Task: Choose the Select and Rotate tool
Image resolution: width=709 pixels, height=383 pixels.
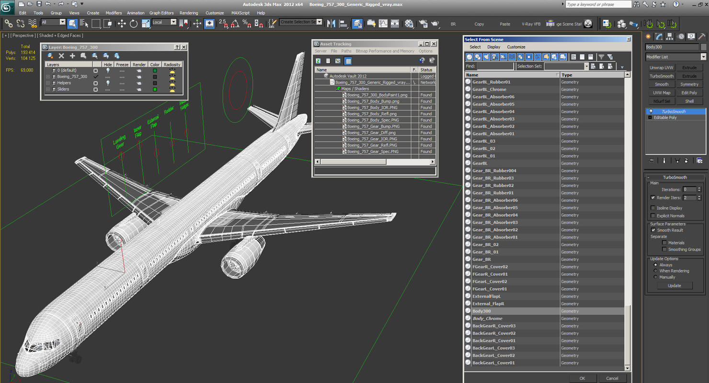Action: [x=133, y=23]
